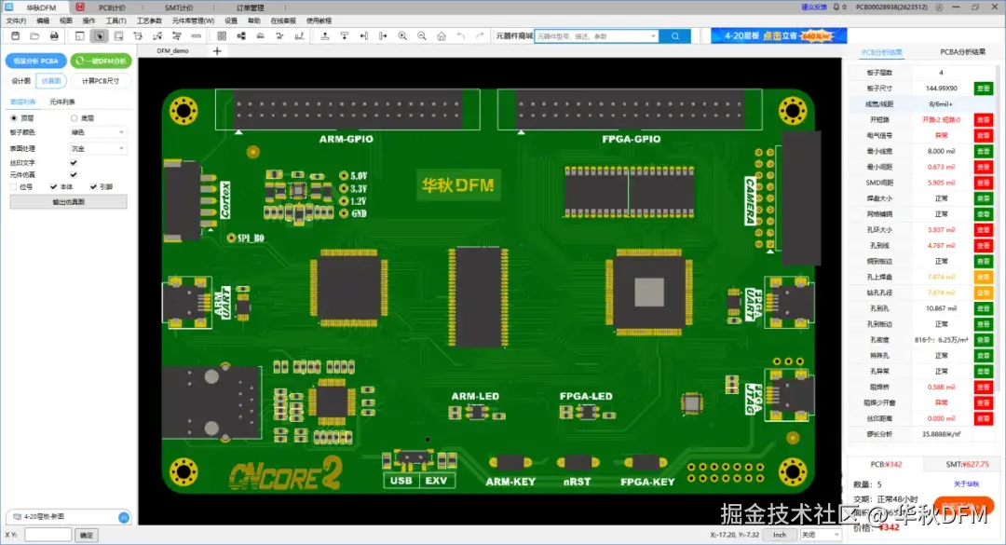Click the redo arrow icon
This screenshot has width=1006, height=545.
pos(480,36)
